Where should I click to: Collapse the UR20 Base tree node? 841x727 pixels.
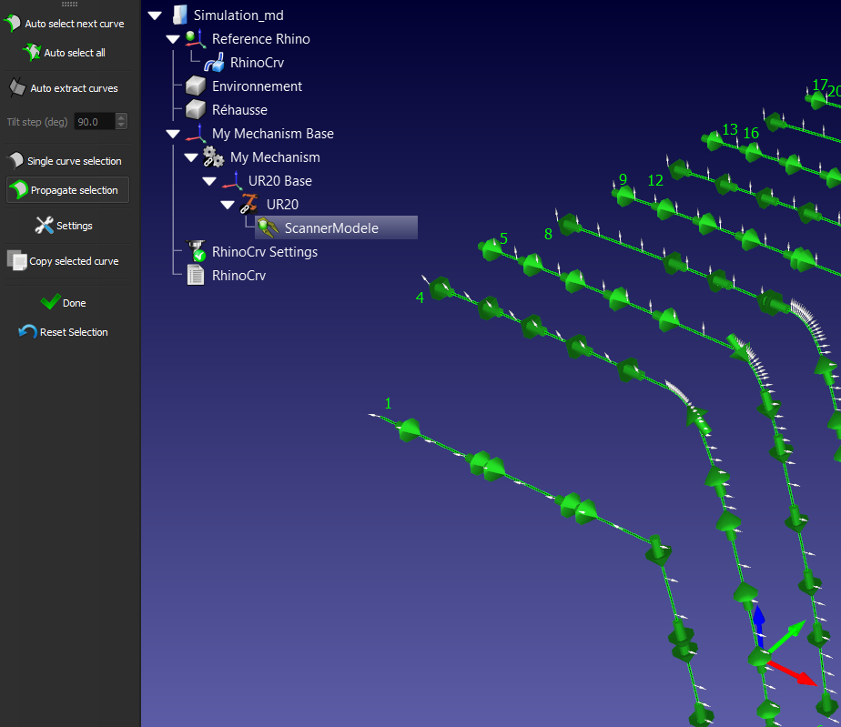pyautogui.click(x=209, y=181)
